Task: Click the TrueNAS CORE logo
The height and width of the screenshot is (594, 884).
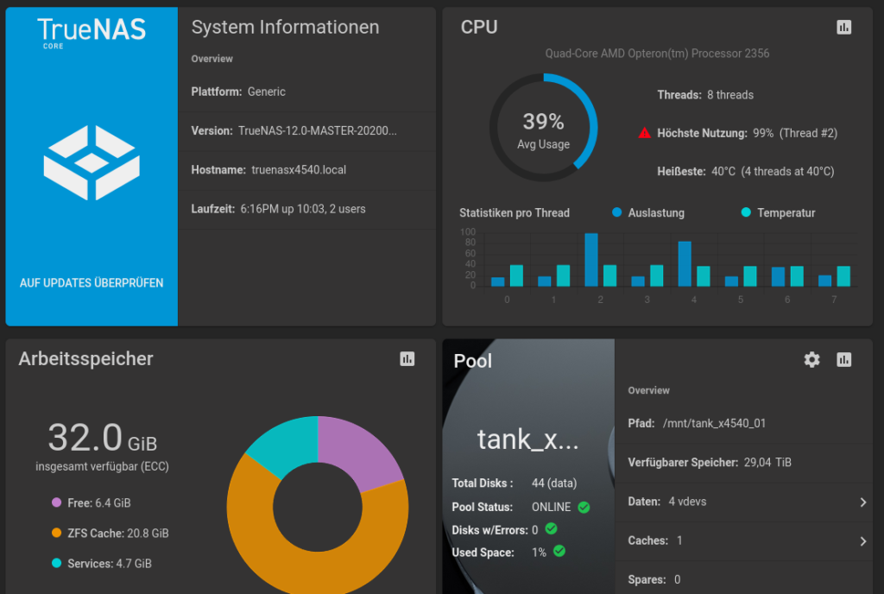Action: pos(92,33)
